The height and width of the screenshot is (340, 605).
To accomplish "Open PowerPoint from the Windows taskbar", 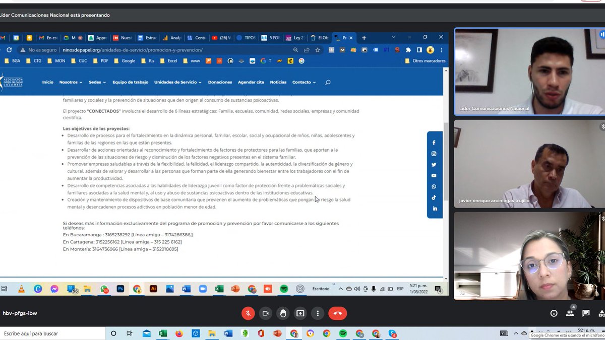I will 277,333.
